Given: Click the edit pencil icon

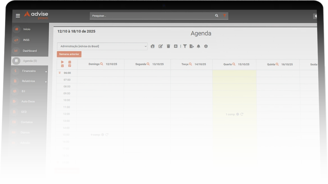Looking at the screenshot, I should coord(160,46).
